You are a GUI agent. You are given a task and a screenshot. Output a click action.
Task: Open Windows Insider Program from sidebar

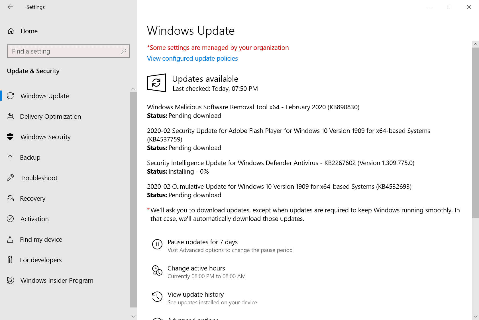(57, 280)
